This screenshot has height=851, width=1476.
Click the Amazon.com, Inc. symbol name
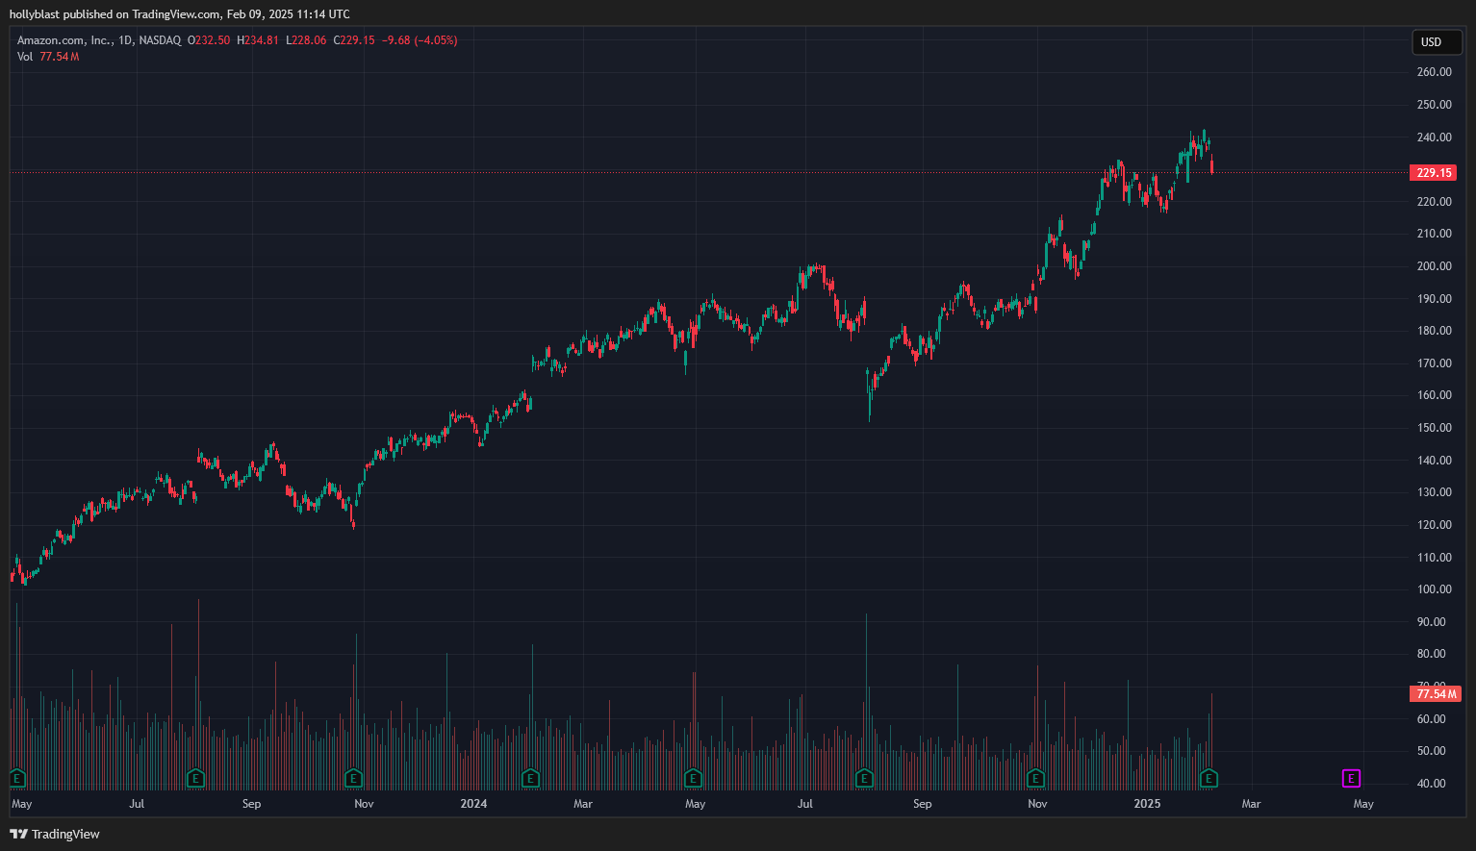[64, 40]
